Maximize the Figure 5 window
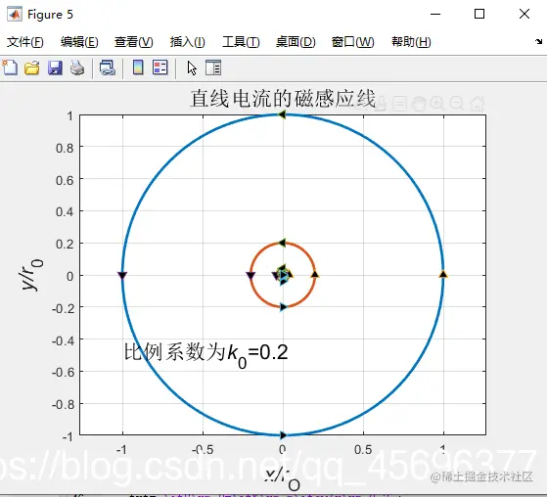 [x=479, y=14]
